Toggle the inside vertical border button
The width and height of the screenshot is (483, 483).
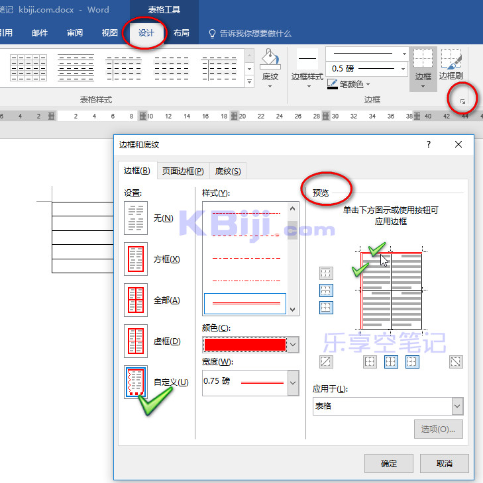pyautogui.click(x=391, y=362)
